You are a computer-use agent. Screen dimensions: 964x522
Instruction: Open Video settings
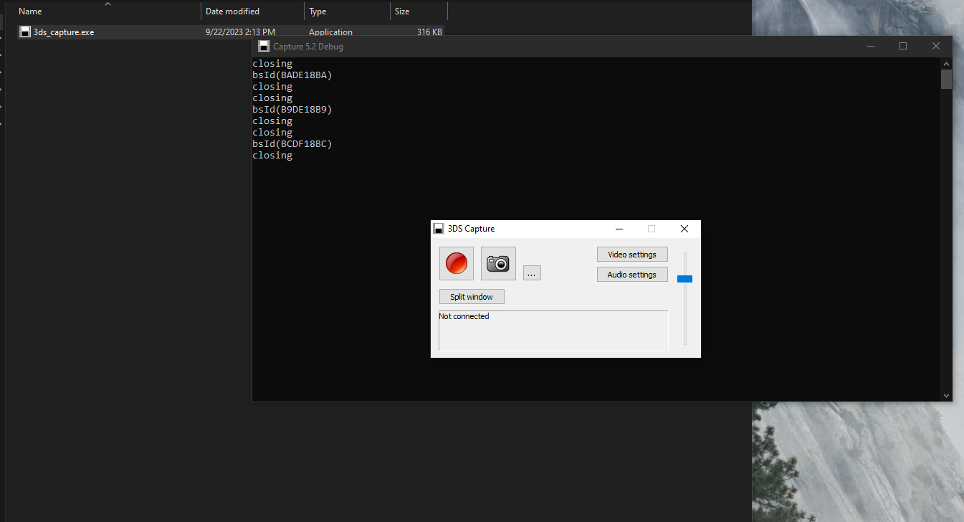pos(632,255)
